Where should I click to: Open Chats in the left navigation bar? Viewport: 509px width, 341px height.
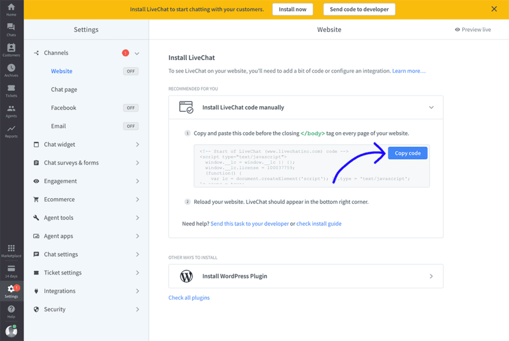point(11,29)
